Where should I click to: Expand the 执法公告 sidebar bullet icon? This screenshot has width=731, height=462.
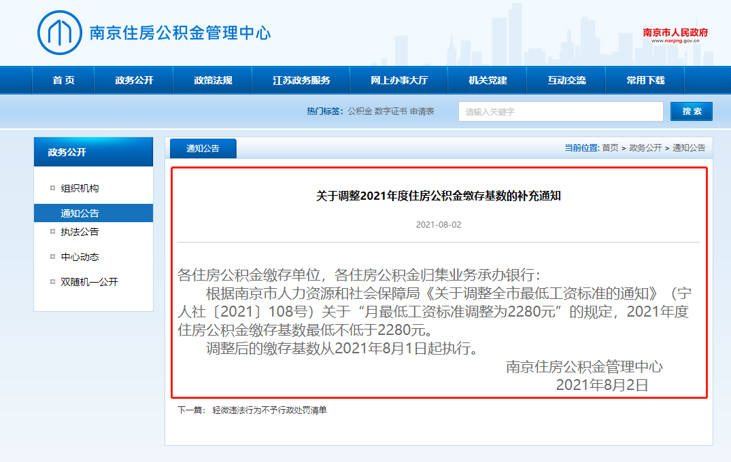point(52,232)
